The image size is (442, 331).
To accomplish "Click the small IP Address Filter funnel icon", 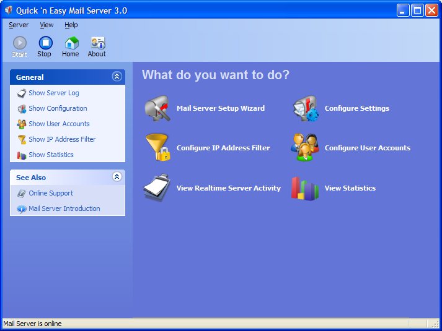I will click(22, 139).
